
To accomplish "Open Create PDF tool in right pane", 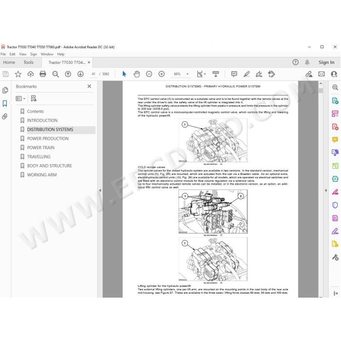I will coord(335,126).
